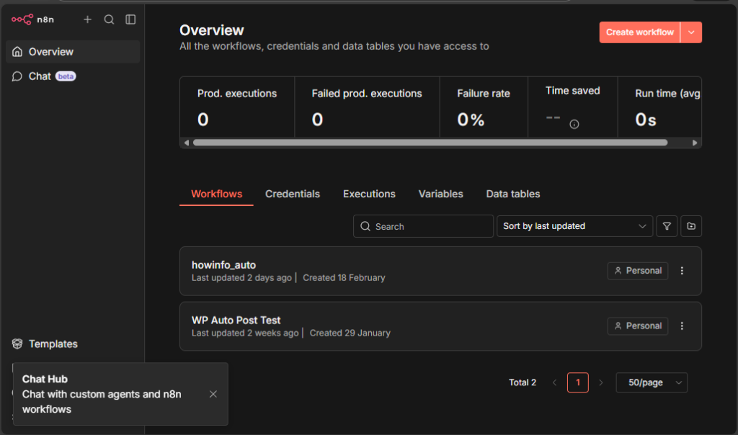Open three-dot menu for WP Auto Post Test
This screenshot has height=435, width=738.
[683, 326]
